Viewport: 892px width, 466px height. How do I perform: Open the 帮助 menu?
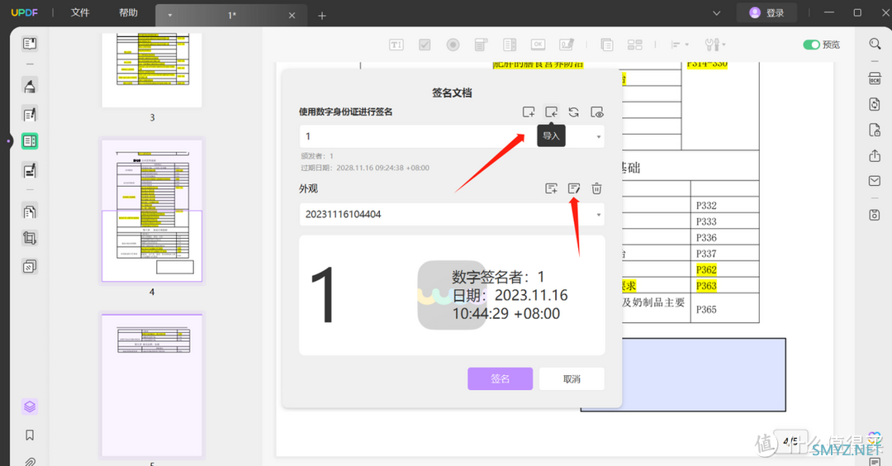(x=129, y=12)
